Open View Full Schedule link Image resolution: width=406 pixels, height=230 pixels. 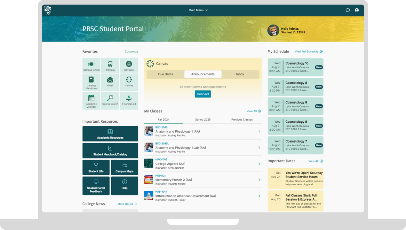point(308,51)
